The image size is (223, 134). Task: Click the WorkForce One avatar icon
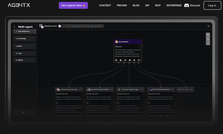(41, 26)
